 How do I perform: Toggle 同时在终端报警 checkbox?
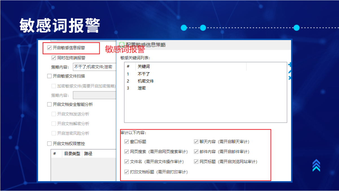(x=54, y=58)
